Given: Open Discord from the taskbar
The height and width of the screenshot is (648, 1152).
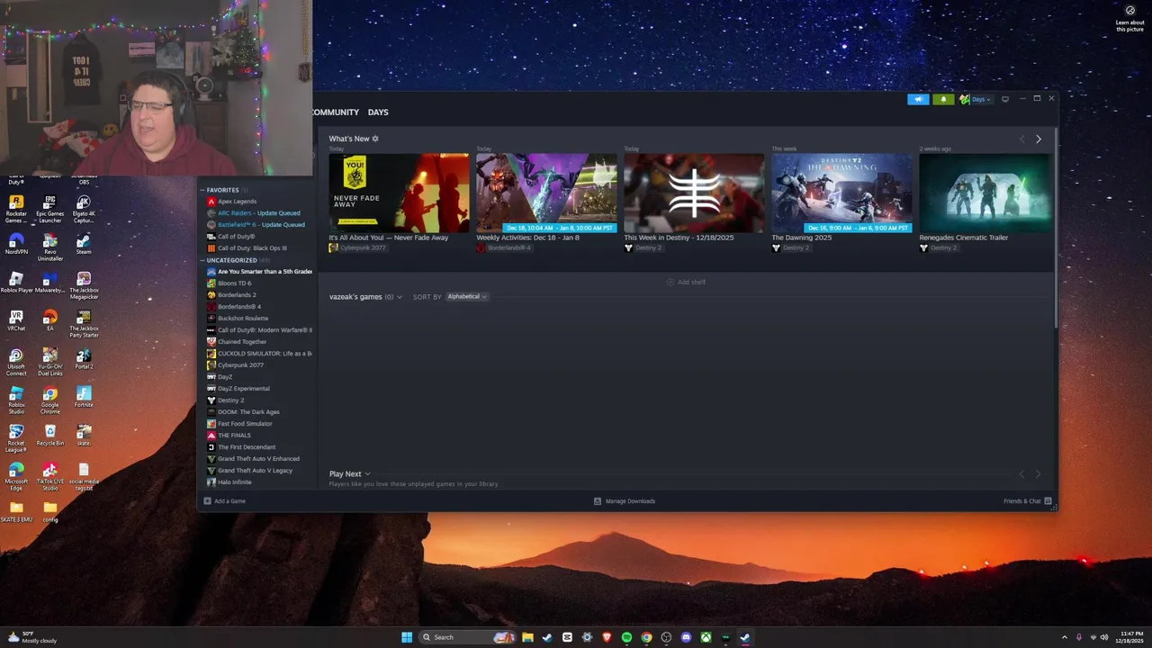Looking at the screenshot, I should [x=686, y=637].
